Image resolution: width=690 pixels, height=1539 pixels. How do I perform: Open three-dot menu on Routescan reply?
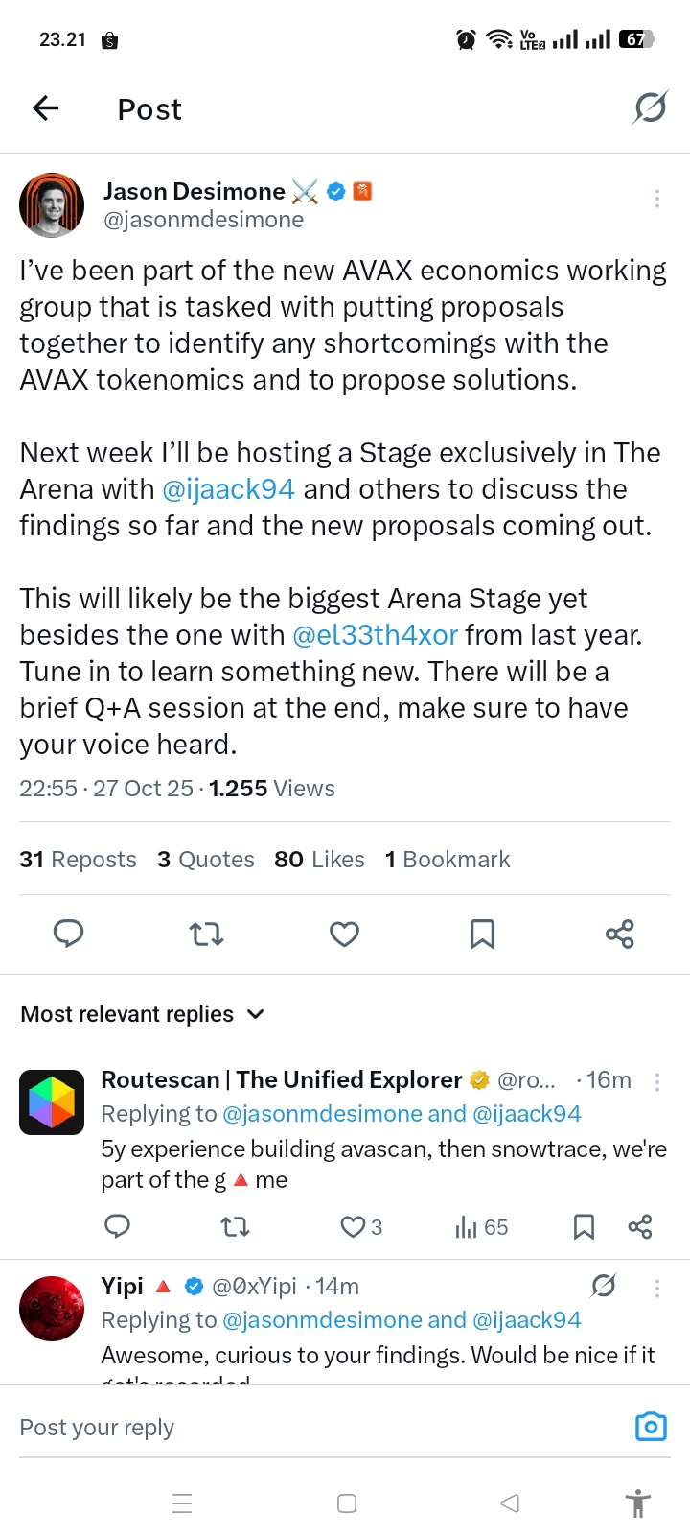[656, 1081]
